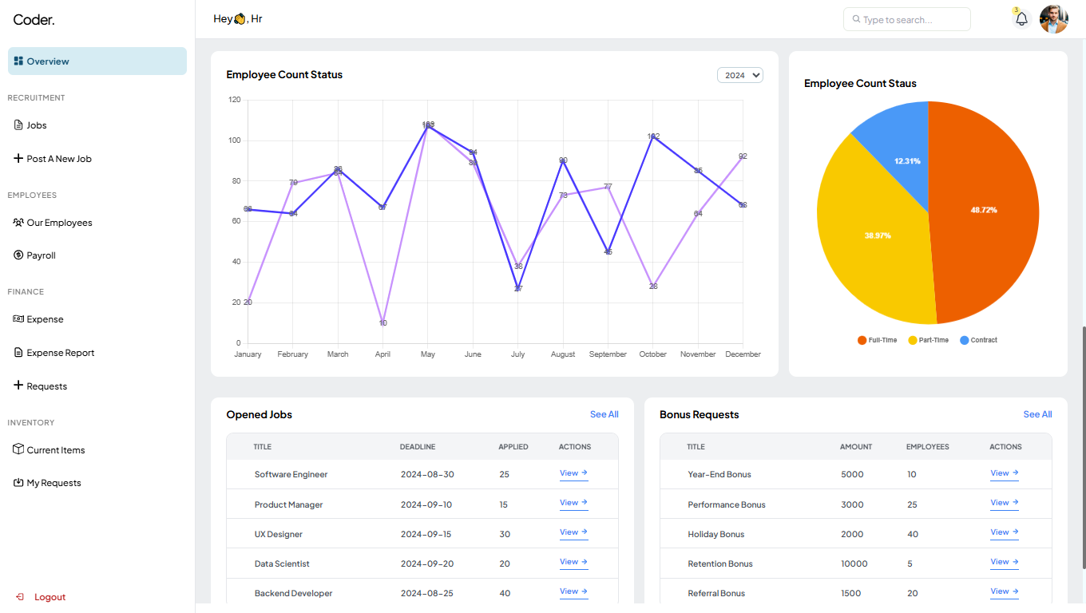Click the Jobs document icon in sidebar
Image resolution: width=1086 pixels, height=613 pixels.
[x=18, y=125]
